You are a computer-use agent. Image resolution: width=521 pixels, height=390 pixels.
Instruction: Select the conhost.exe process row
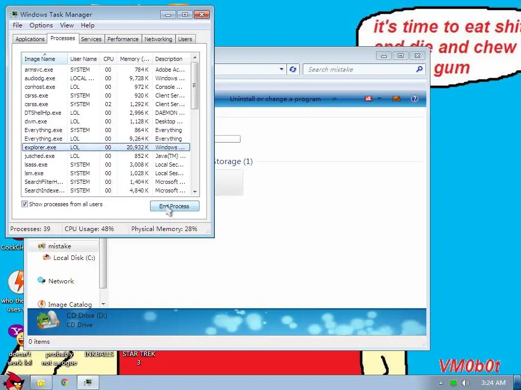(x=106, y=87)
